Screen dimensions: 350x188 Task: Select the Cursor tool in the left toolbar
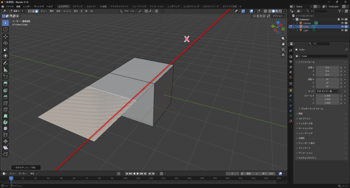tap(5, 30)
